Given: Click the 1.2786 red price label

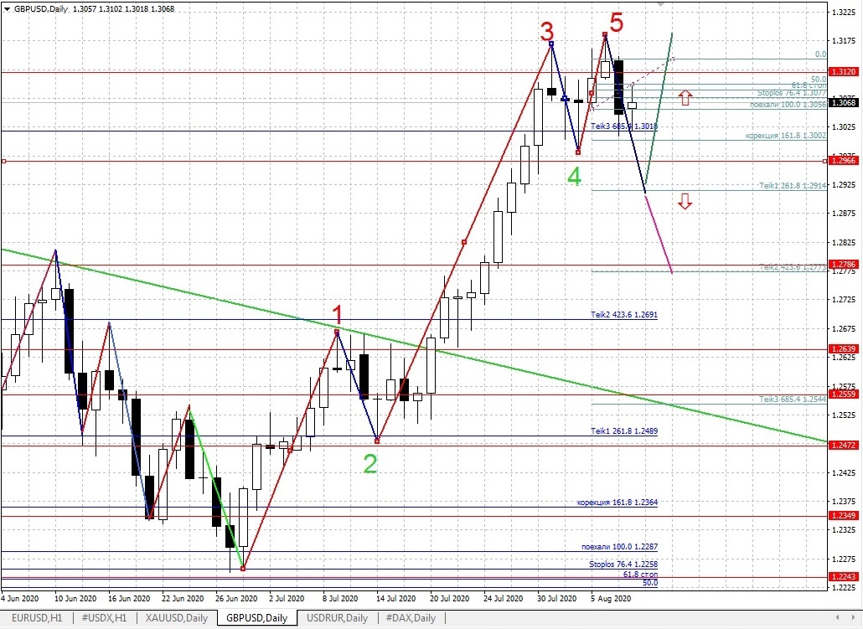Looking at the screenshot, I should [x=844, y=264].
